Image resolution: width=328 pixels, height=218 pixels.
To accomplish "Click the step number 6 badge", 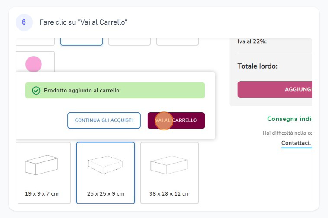I will pos(24,22).
